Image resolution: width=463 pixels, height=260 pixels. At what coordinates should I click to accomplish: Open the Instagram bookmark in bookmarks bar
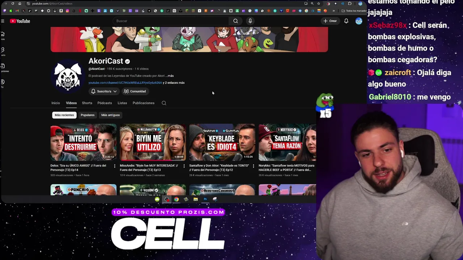(x=67, y=11)
